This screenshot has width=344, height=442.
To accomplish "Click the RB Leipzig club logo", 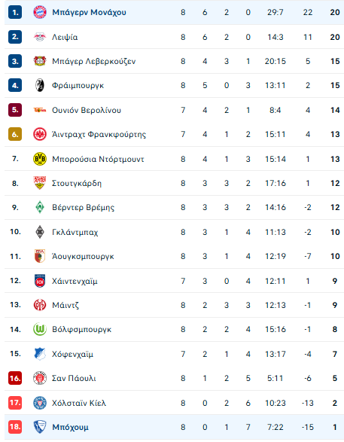I will click(40, 37).
